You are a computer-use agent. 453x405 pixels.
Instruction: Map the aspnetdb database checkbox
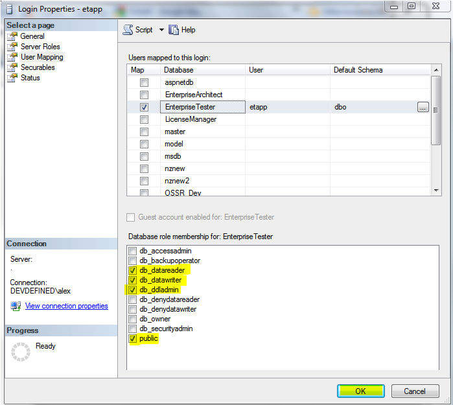tap(144, 83)
